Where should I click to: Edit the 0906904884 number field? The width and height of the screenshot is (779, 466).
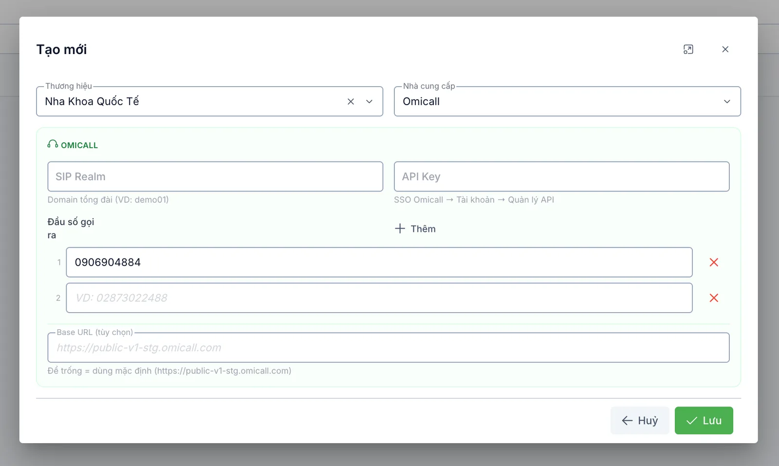(x=379, y=262)
